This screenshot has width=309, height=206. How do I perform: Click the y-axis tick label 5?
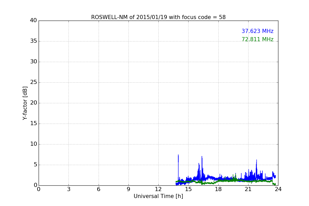pos(35,165)
